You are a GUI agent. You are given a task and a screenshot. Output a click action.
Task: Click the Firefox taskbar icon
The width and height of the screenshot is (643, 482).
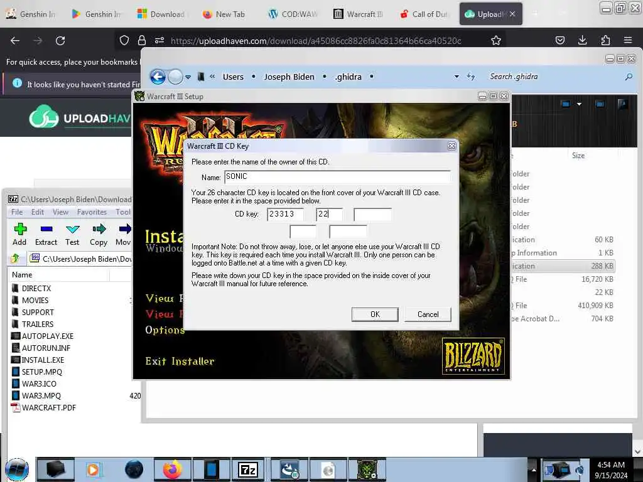[x=173, y=469]
